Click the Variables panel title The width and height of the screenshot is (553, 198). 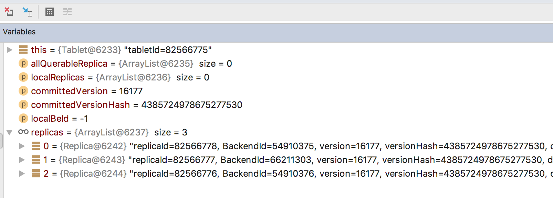coord(19,32)
